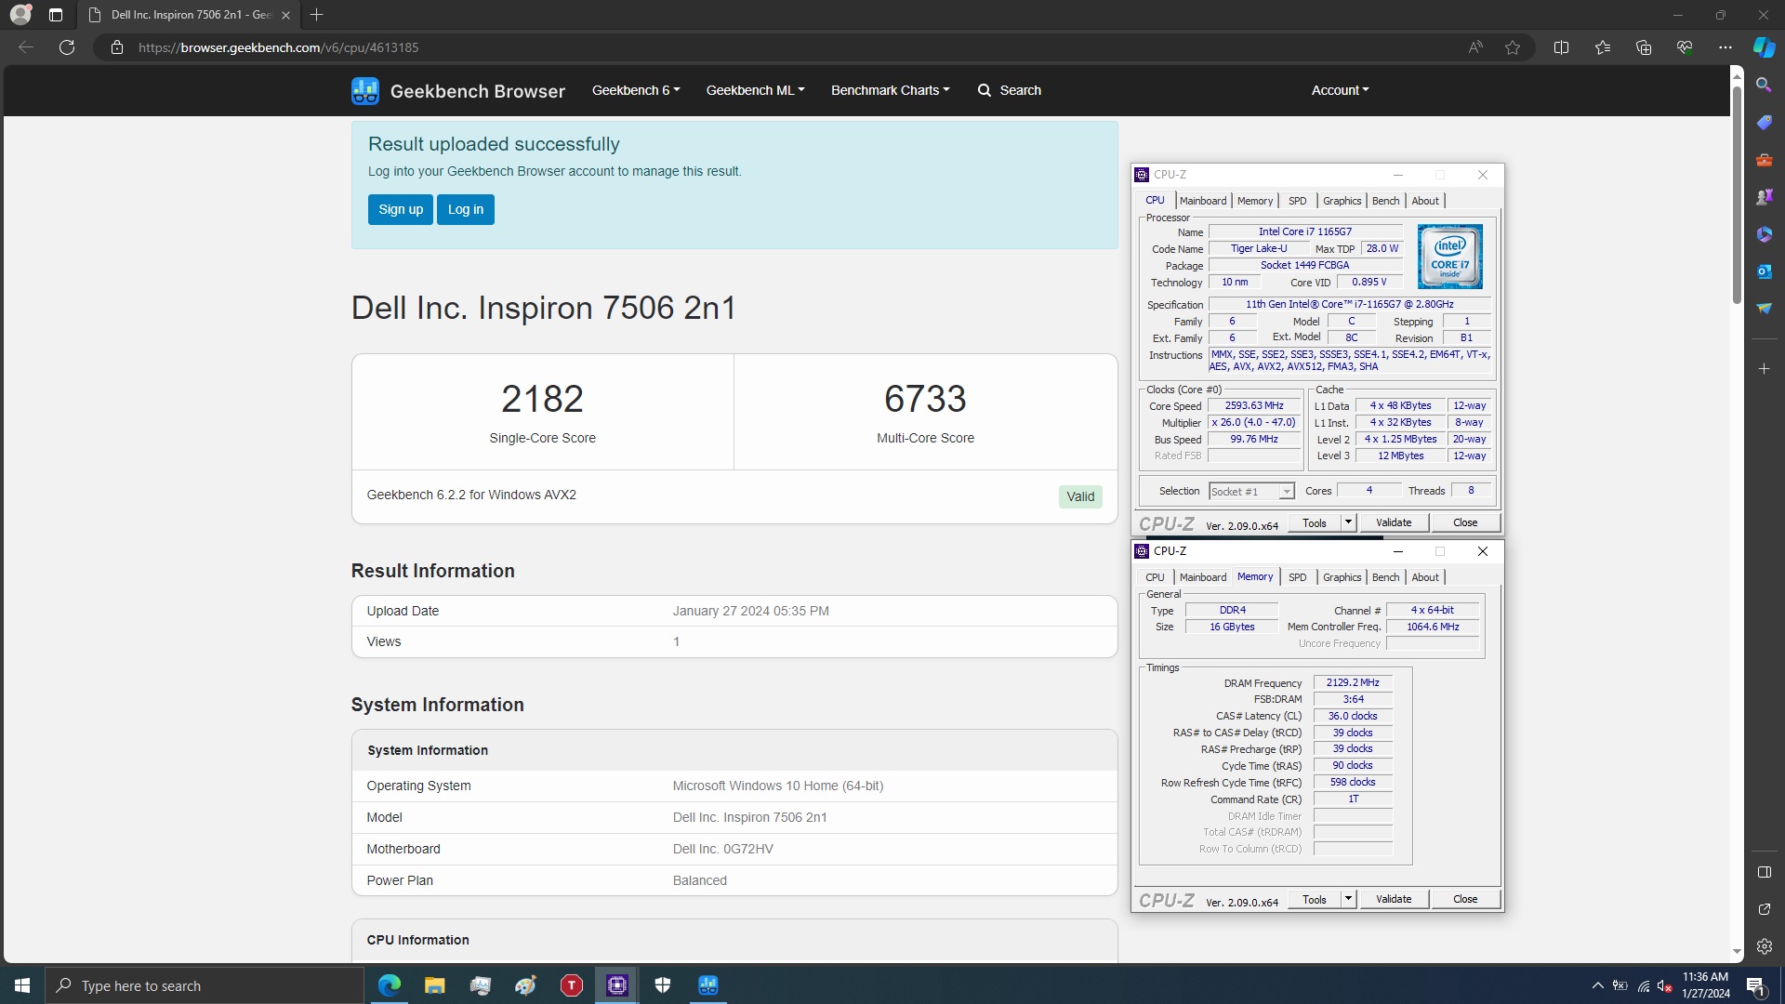1785x1004 pixels.
Task: Click the Valid result badge
Action: coord(1080,496)
